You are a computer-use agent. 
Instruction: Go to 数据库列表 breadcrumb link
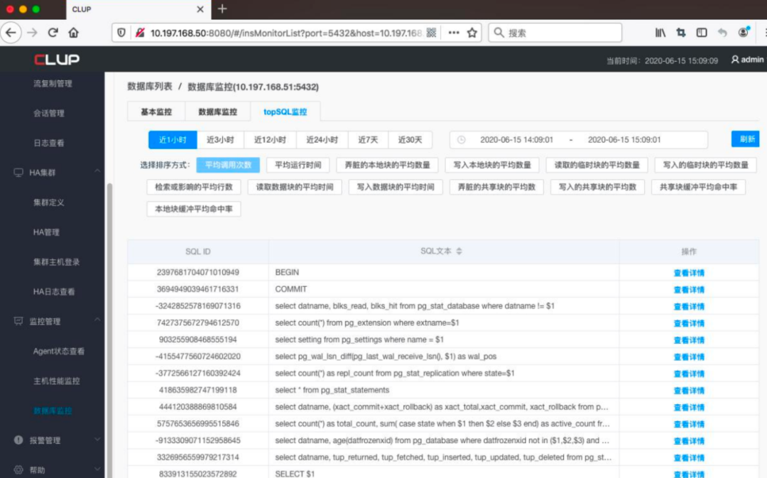click(150, 87)
